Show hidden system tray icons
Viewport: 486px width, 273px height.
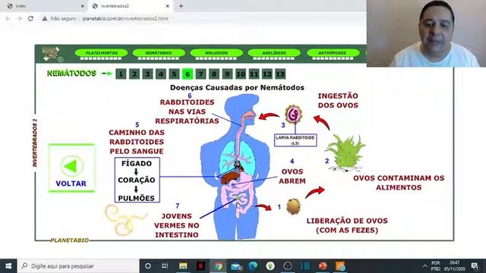pyautogui.click(x=424, y=266)
